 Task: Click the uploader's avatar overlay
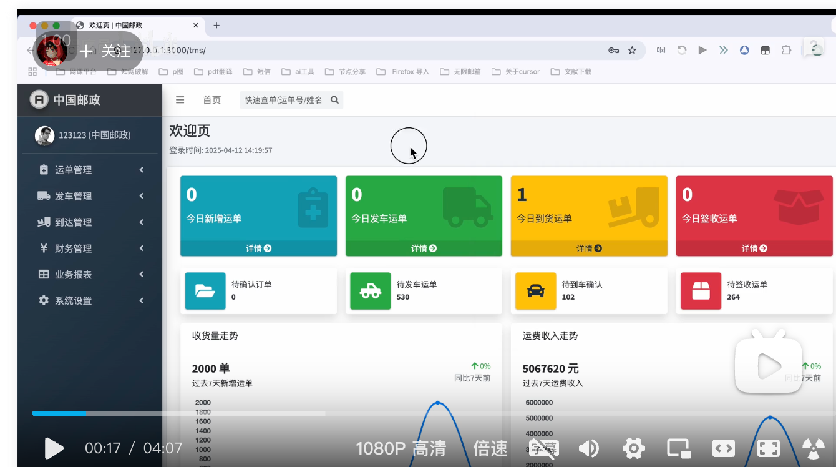pyautogui.click(x=52, y=51)
